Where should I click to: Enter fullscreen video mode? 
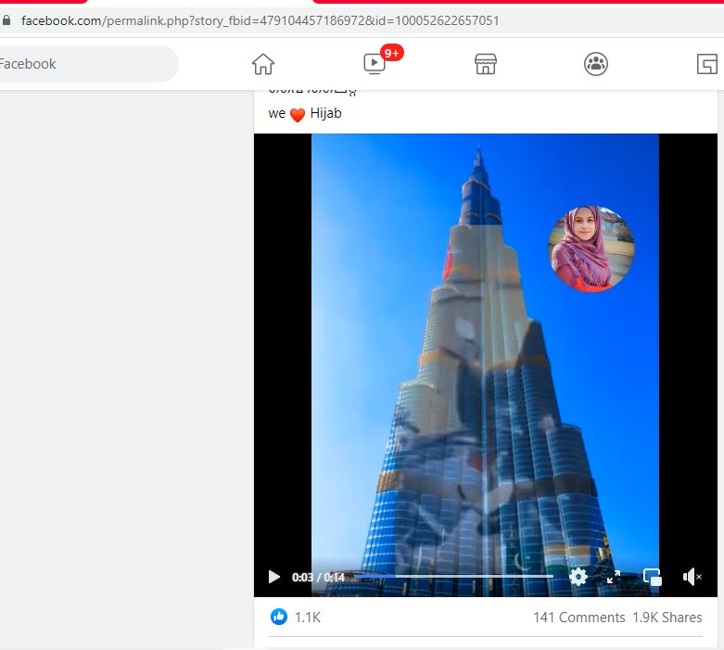(x=614, y=577)
